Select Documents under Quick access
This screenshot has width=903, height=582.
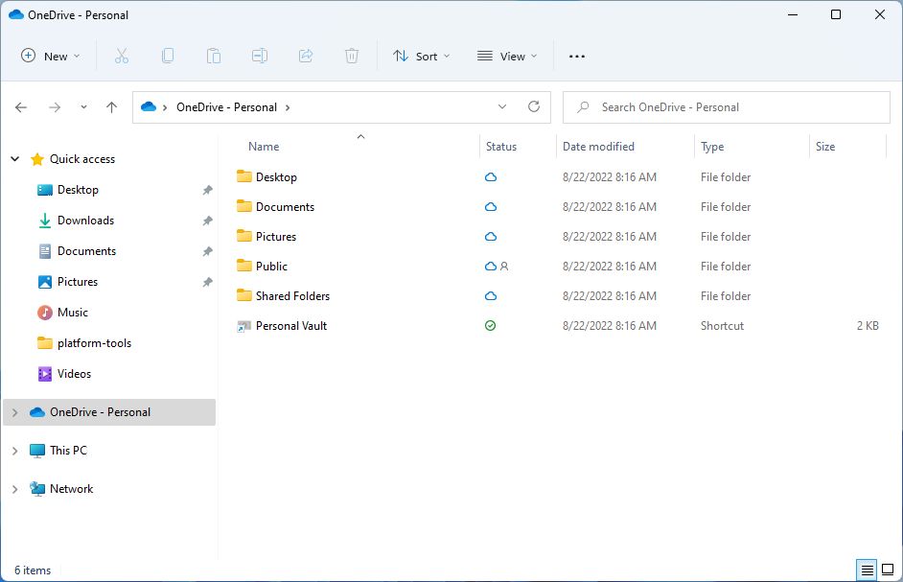point(86,250)
